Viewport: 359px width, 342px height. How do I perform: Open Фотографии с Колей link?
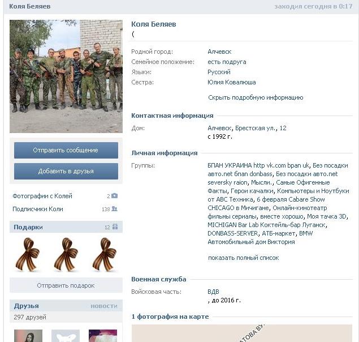click(x=42, y=196)
